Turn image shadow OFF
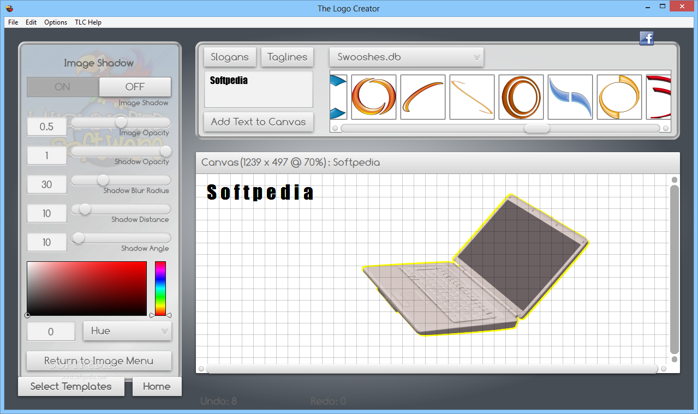Viewport: 698px width, 414px height. tap(135, 87)
